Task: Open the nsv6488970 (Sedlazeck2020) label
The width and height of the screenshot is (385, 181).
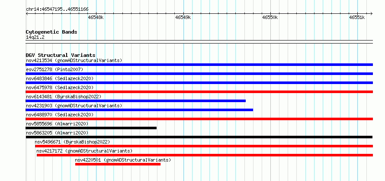Action: click(x=60, y=115)
